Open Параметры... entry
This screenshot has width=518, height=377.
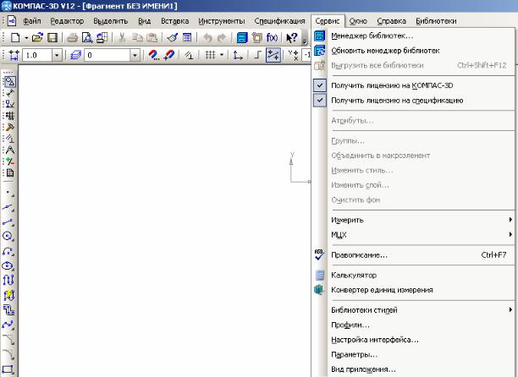point(413,354)
